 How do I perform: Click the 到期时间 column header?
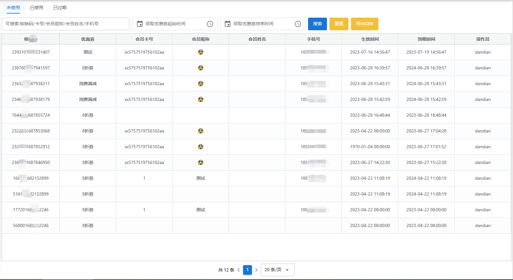coord(426,39)
